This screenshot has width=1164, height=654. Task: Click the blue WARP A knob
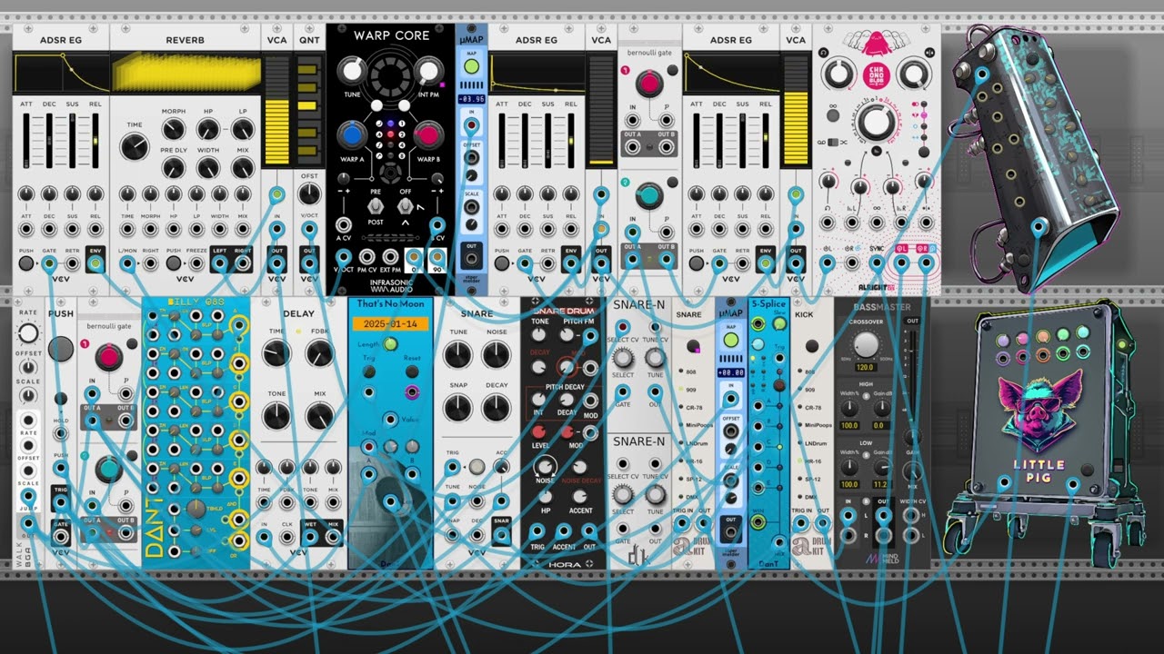point(352,136)
